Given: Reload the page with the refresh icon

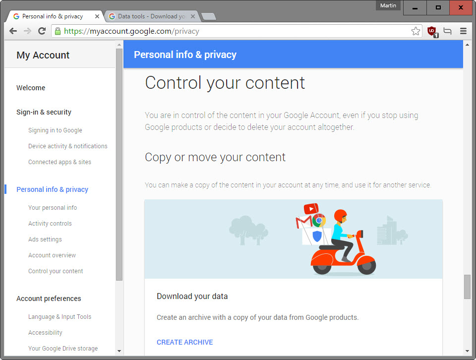Looking at the screenshot, I should coord(42,31).
